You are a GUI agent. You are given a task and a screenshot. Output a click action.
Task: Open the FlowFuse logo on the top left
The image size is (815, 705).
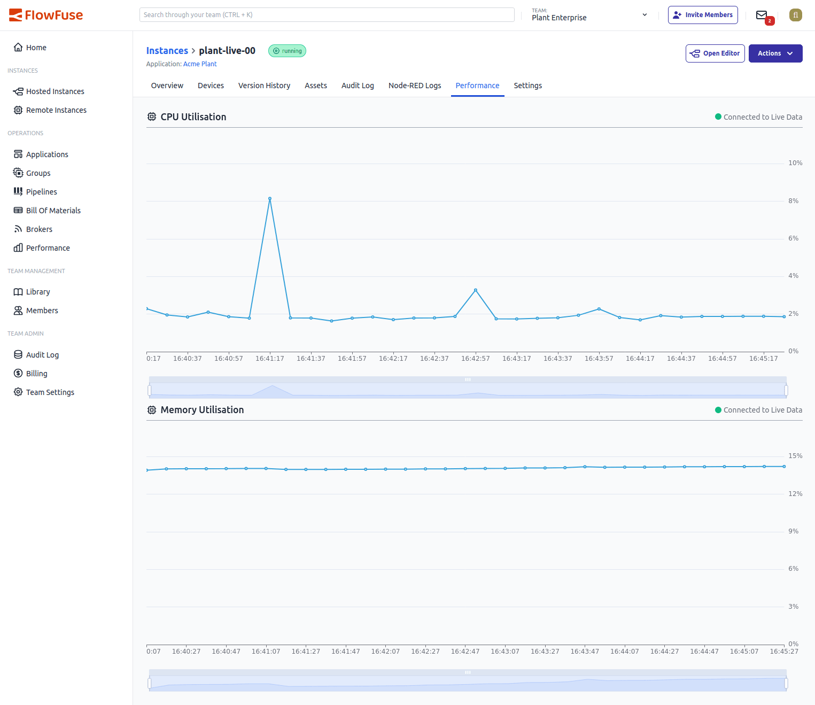(45, 14)
